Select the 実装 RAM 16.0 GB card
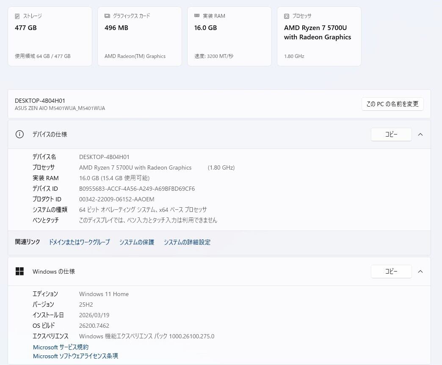The image size is (442, 365). 229,36
